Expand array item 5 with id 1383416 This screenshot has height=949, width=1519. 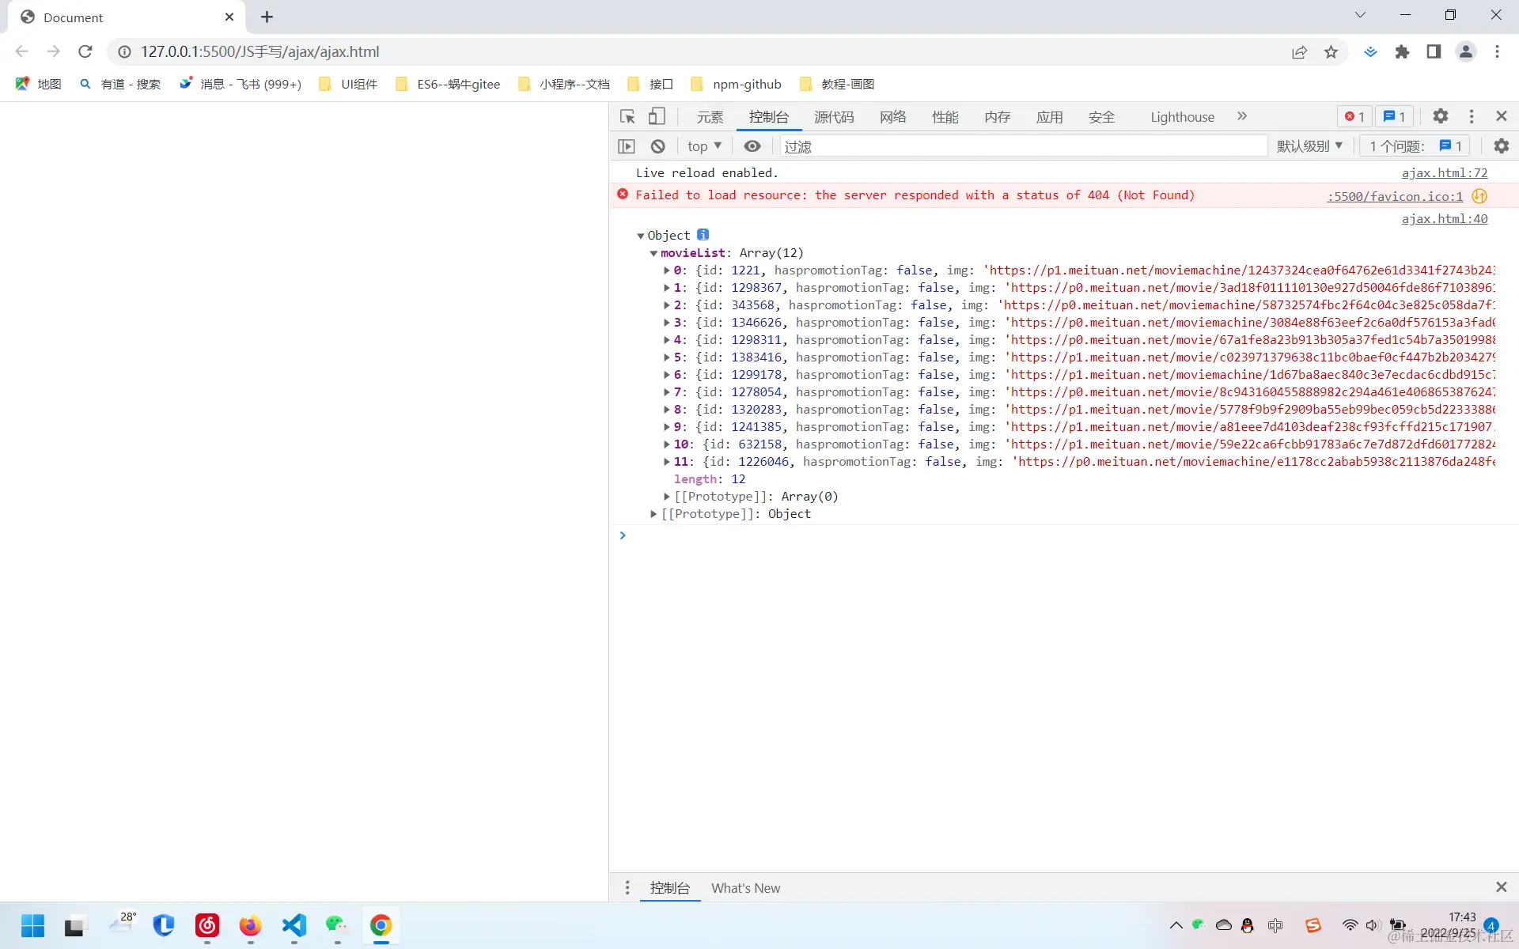click(667, 357)
